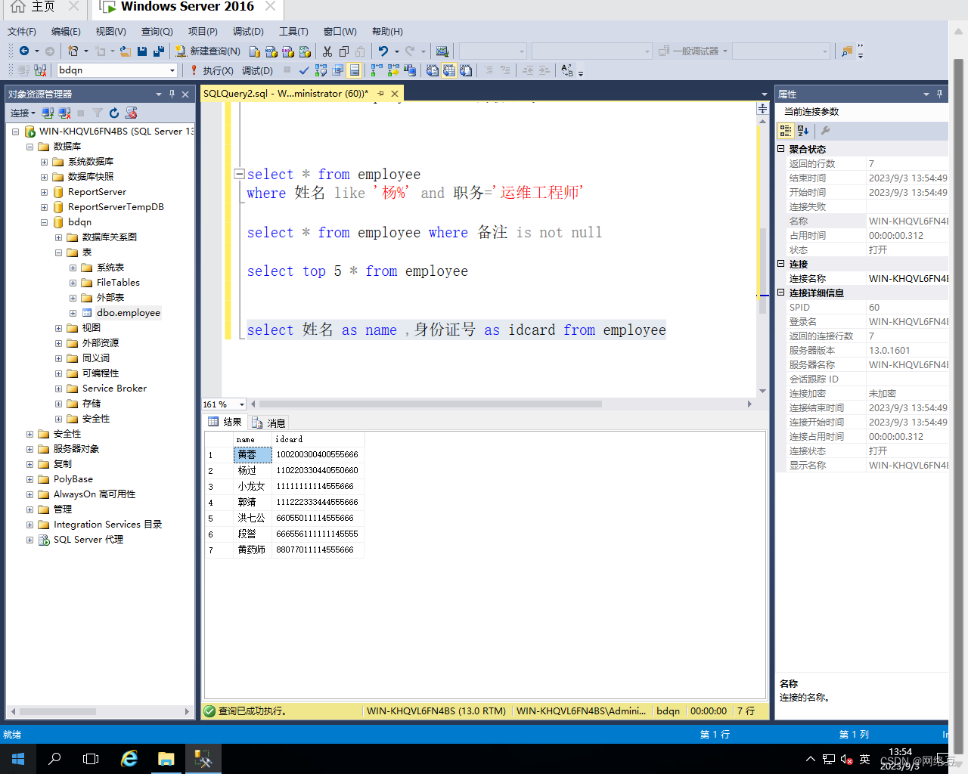Show the estimated execution plan icon
The height and width of the screenshot is (774, 968).
(x=321, y=70)
